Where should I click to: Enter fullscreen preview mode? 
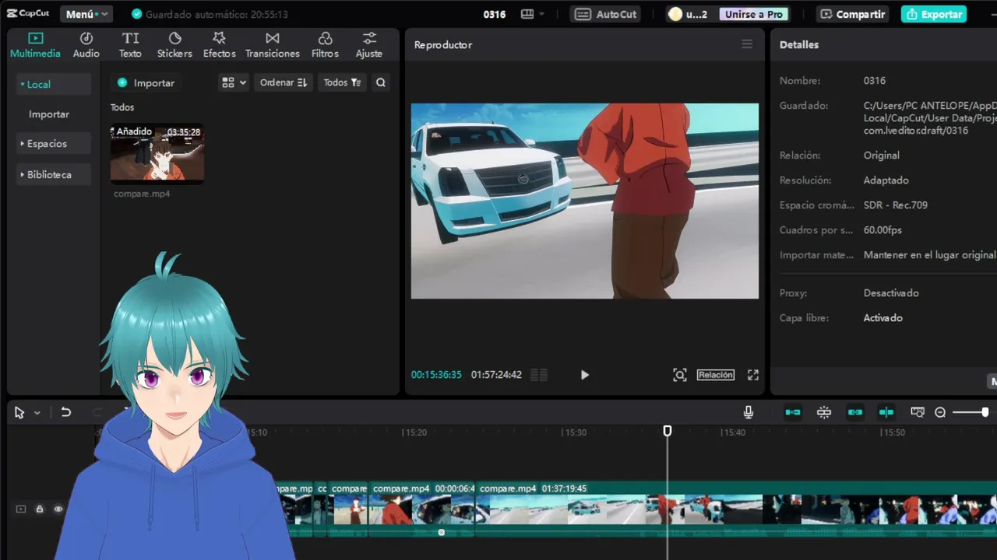[753, 375]
